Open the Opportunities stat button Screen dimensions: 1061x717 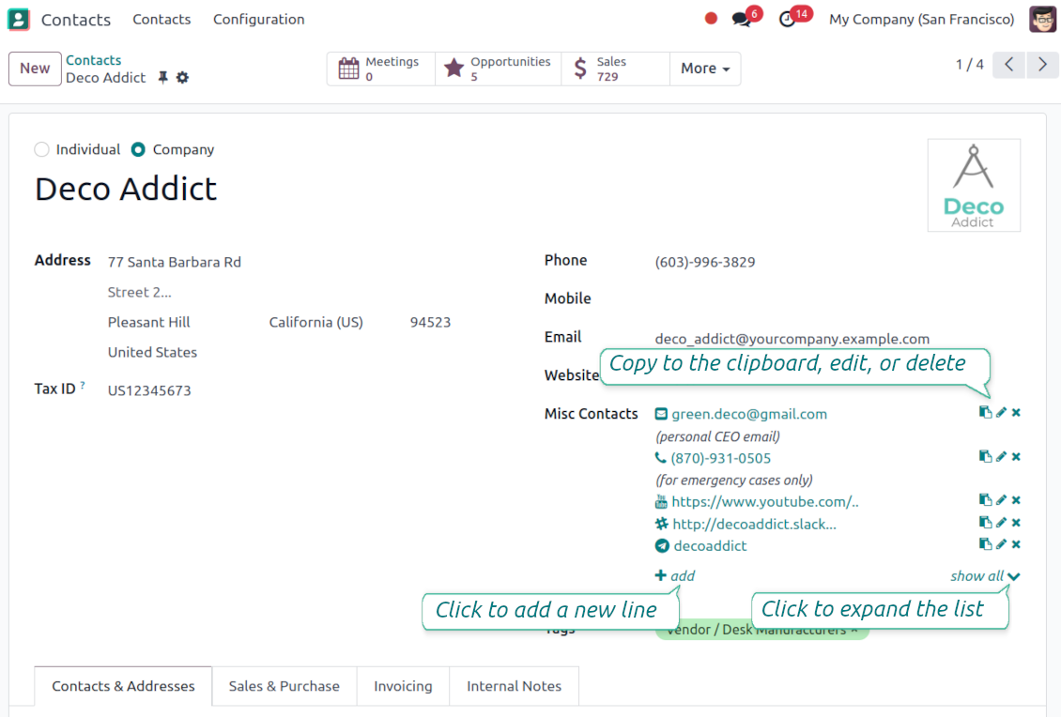click(498, 69)
